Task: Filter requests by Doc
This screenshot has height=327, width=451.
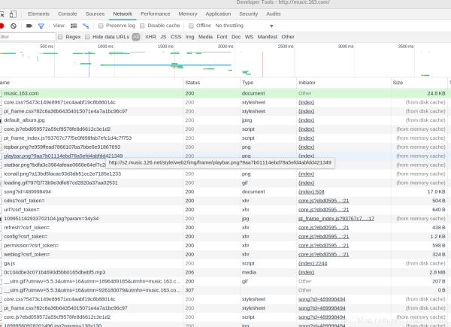Action: click(x=236, y=37)
